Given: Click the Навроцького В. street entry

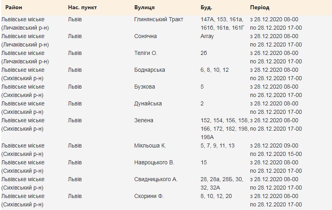Looking at the screenshot, I should [154, 162].
